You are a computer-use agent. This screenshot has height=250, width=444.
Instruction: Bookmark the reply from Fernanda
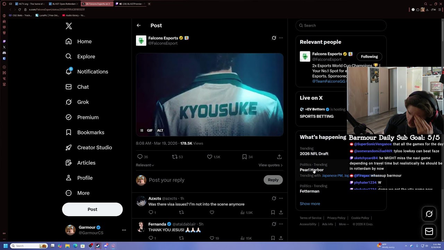click(273, 238)
